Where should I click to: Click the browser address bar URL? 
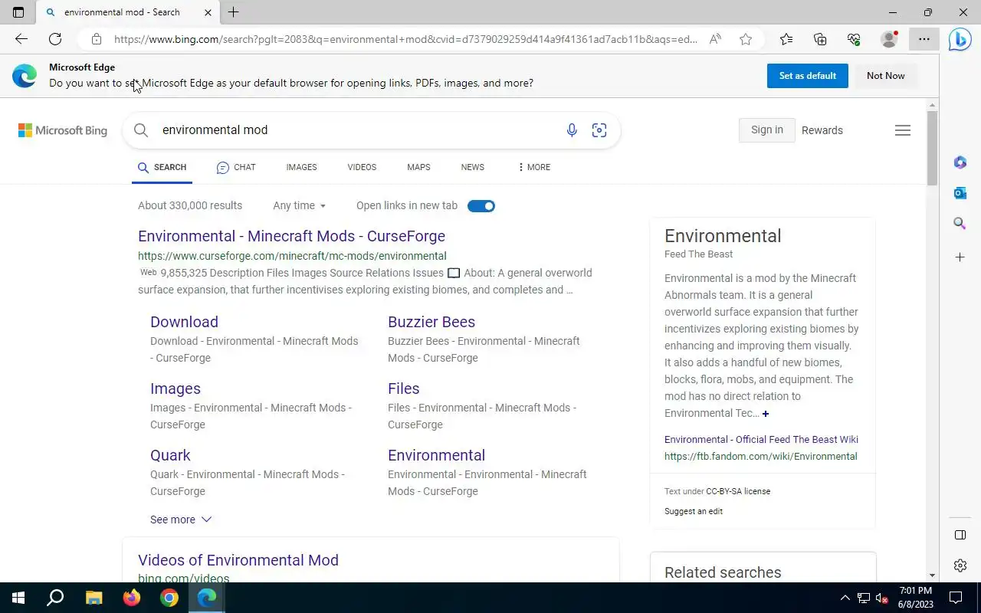405,39
